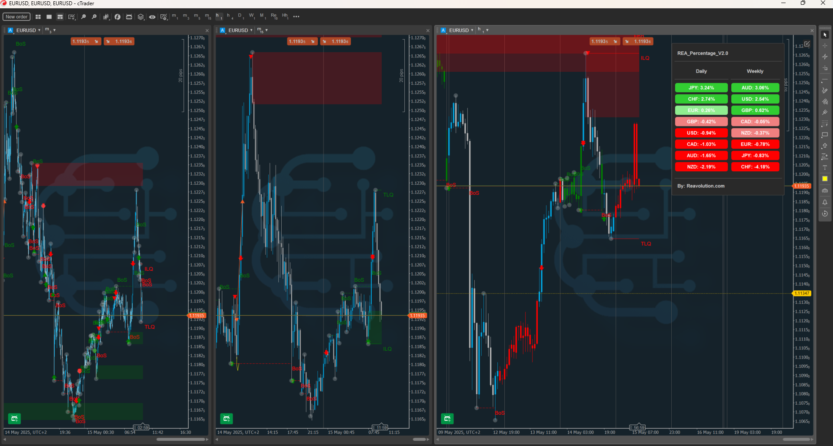Select the freehand pencil drawing tool

[x=825, y=91]
